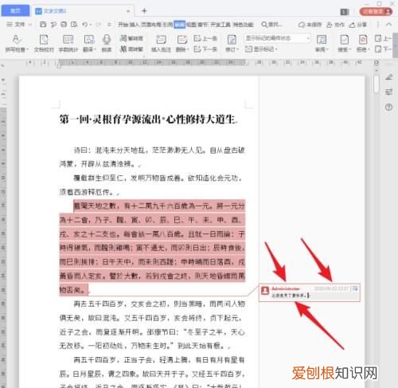The height and width of the screenshot is (388, 398).
Task: Open the document proofreading tool (文档校对)
Action: (x=44, y=43)
